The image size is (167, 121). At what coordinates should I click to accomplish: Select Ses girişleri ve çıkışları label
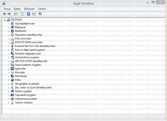(27, 84)
